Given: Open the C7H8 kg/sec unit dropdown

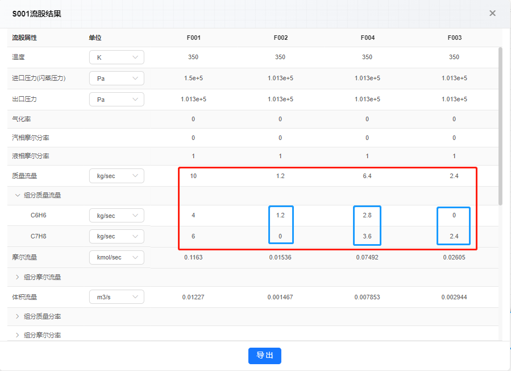Looking at the screenshot, I should 117,236.
